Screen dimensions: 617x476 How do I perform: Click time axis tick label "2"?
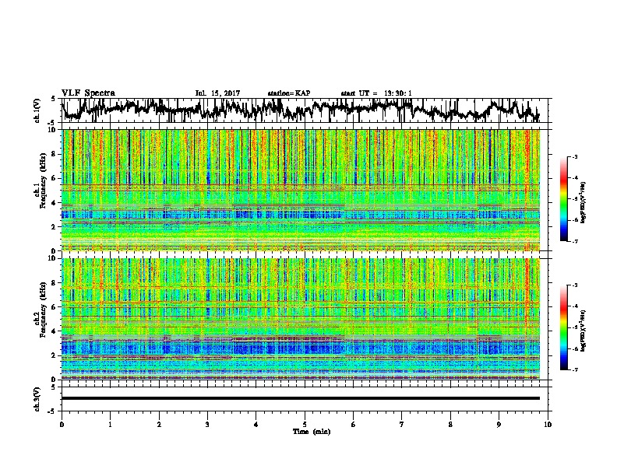click(159, 425)
